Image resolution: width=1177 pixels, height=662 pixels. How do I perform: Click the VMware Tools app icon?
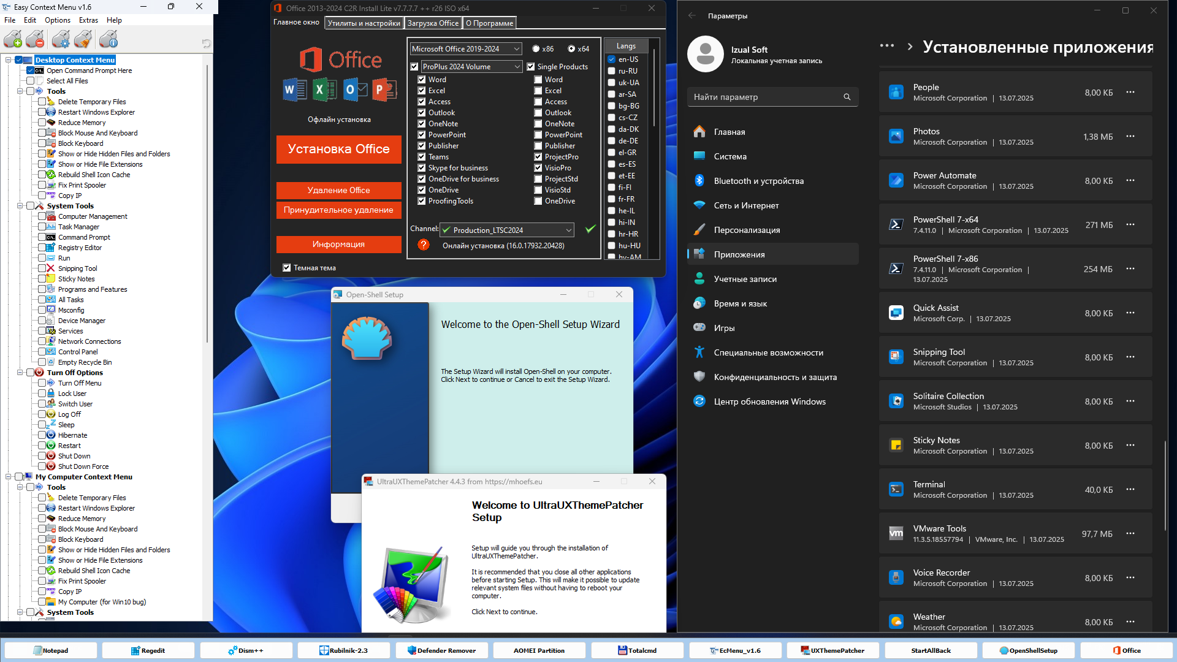point(896,533)
